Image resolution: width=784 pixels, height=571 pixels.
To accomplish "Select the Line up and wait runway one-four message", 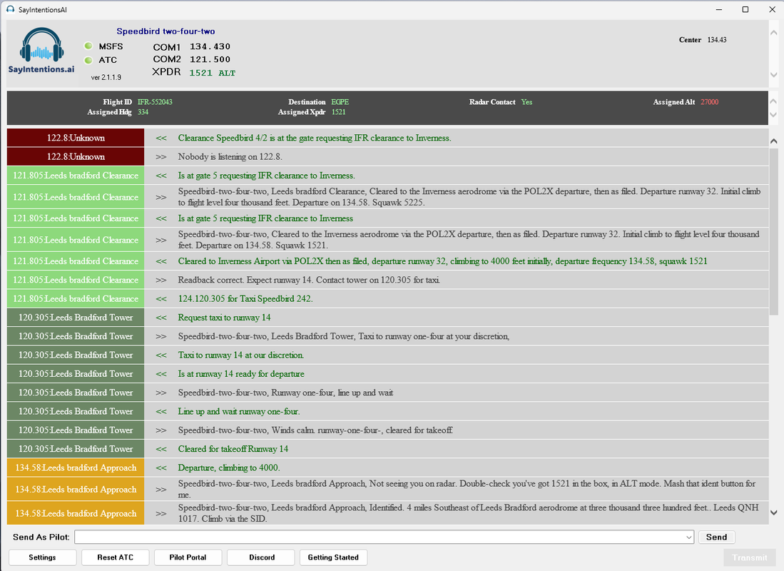I will click(x=239, y=411).
